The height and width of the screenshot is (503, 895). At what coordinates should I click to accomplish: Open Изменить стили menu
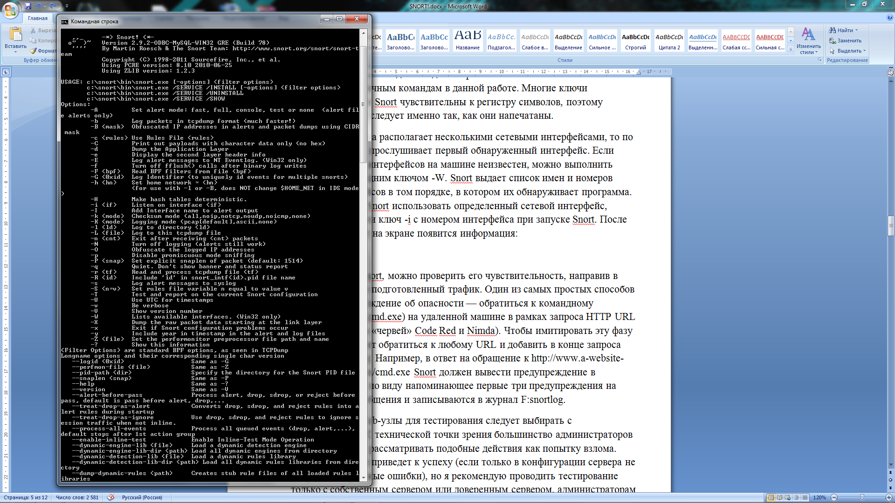[808, 41]
